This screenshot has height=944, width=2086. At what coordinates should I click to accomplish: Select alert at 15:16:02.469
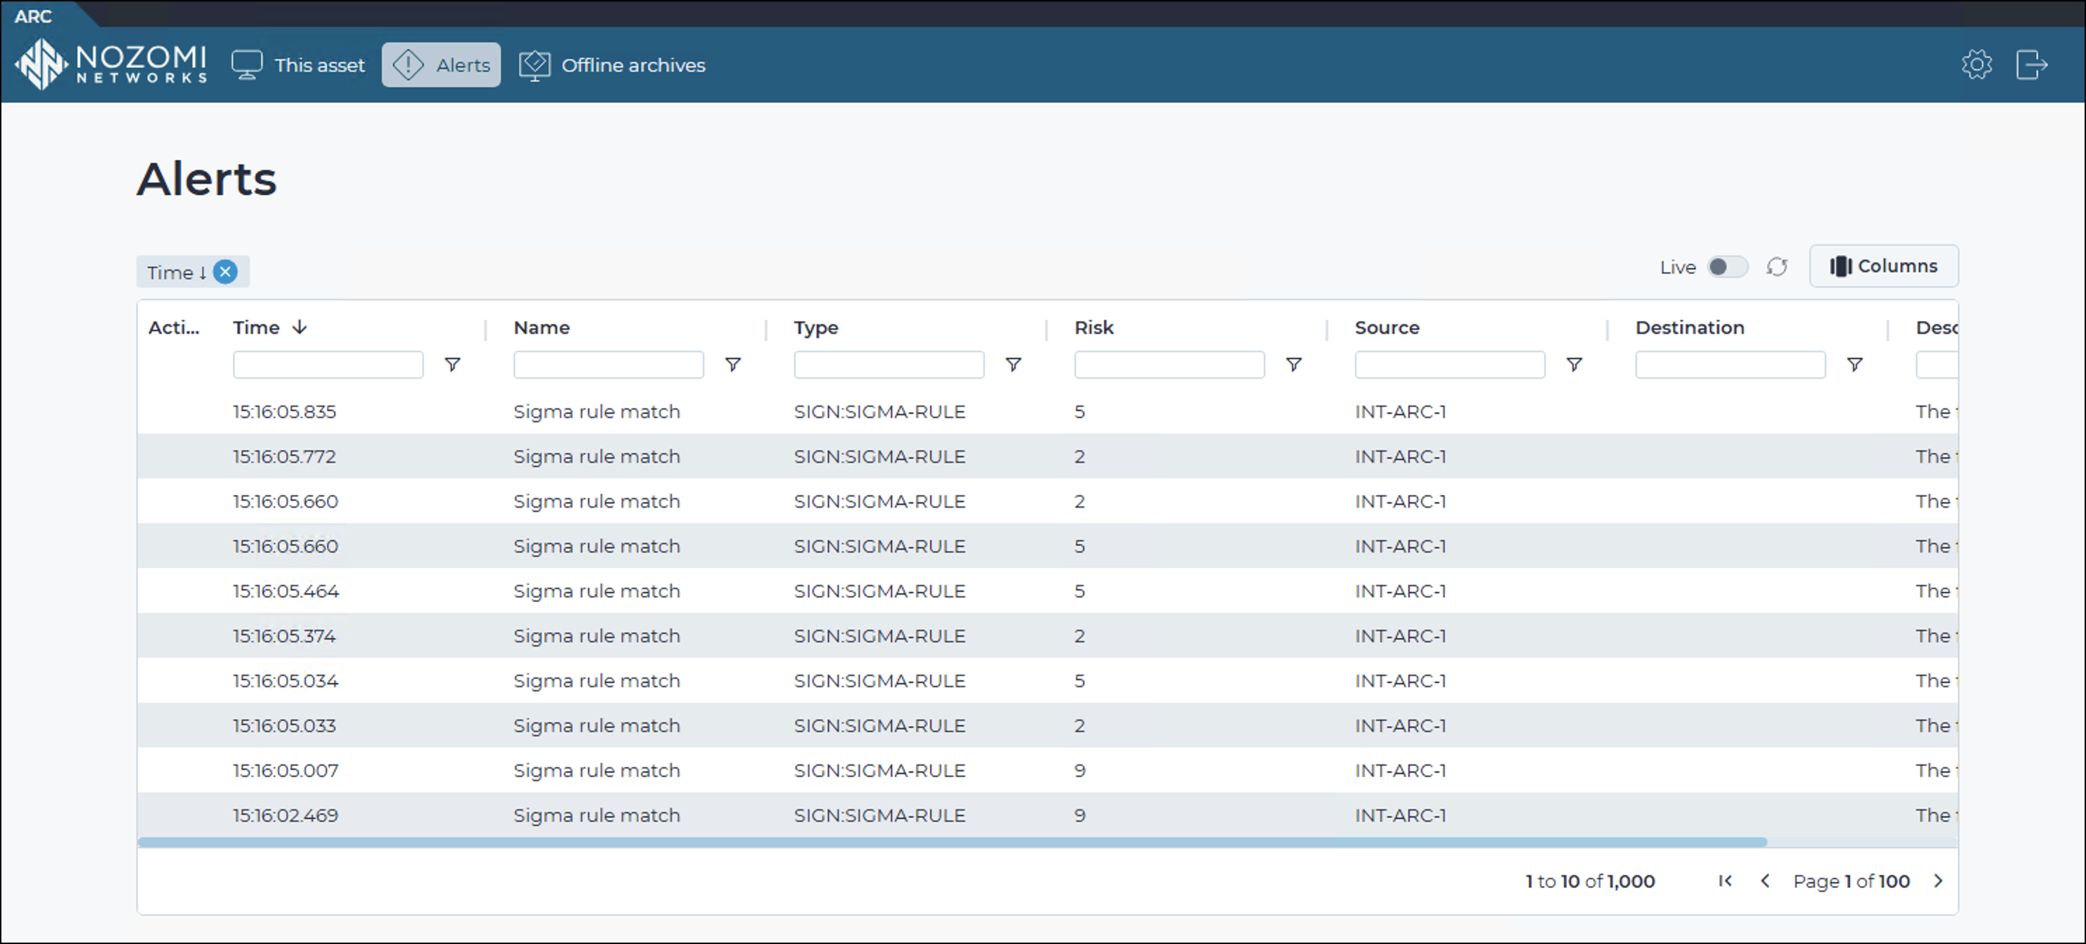tap(1047, 815)
